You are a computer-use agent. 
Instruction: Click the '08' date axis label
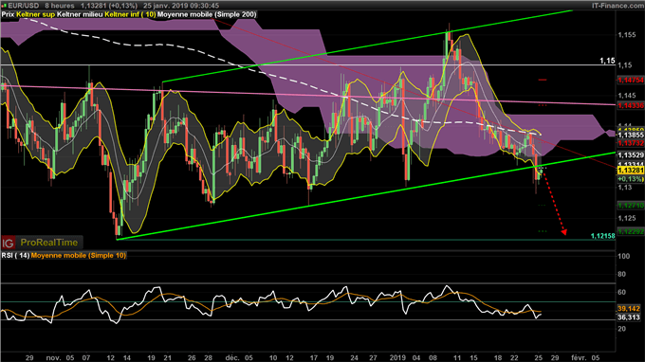pyautogui.click(x=433, y=357)
